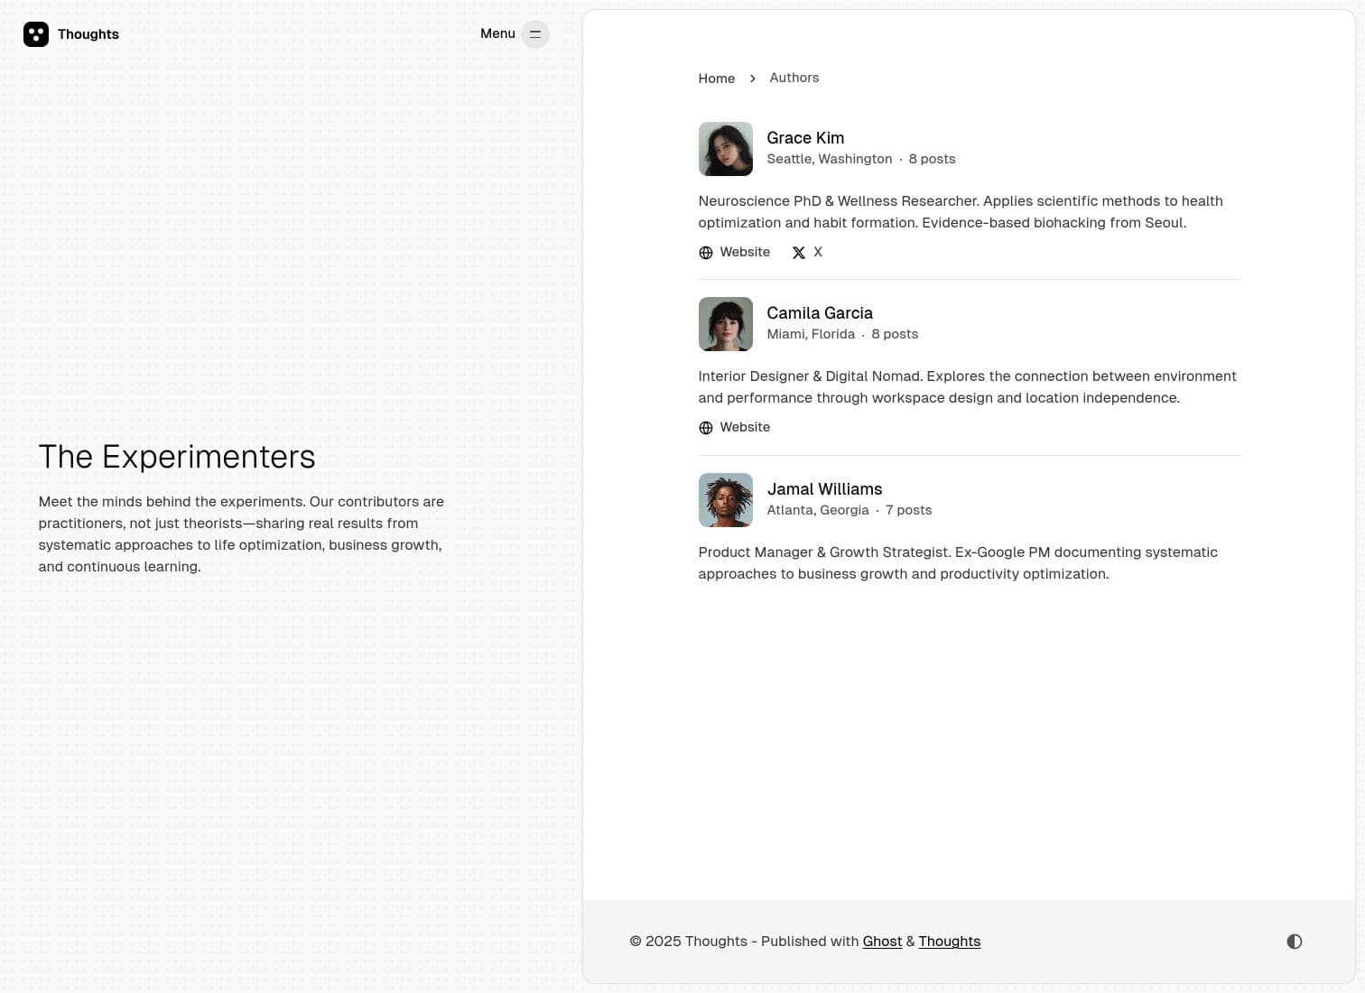
Task: Click the globe icon beside Camila Garcia's Website
Action: click(x=706, y=428)
